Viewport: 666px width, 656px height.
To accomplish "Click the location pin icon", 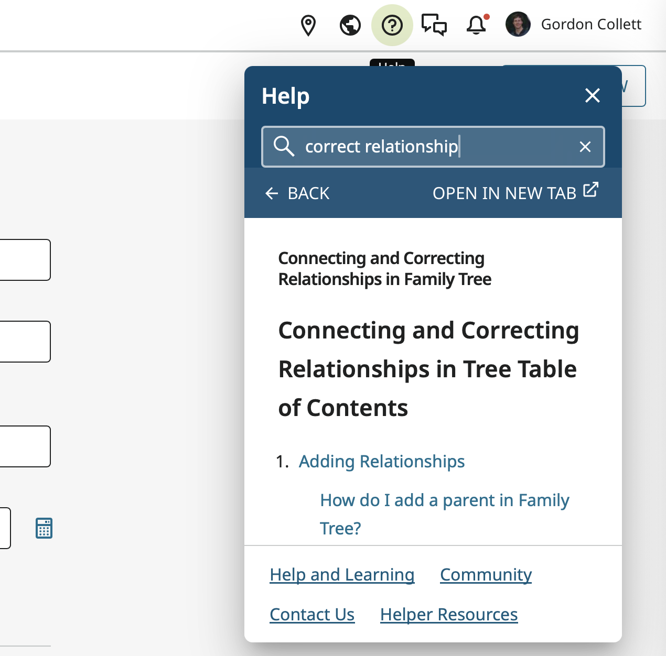I will 308,25.
